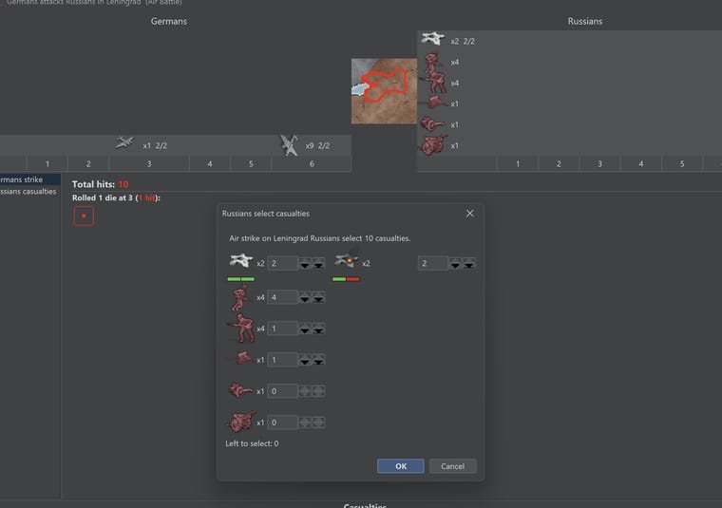Click the red die showing one pip
The image size is (722, 508).
[x=84, y=216]
